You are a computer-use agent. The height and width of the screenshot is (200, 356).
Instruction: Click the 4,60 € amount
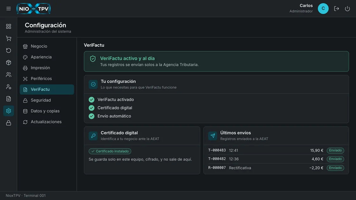[x=318, y=159]
